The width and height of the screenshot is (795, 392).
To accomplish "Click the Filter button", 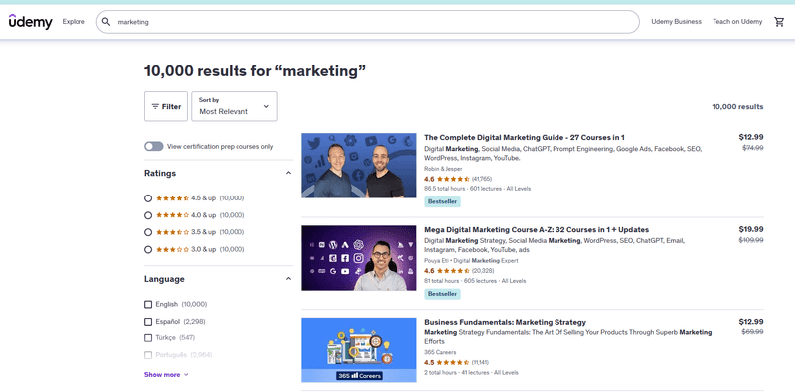I will point(166,106).
